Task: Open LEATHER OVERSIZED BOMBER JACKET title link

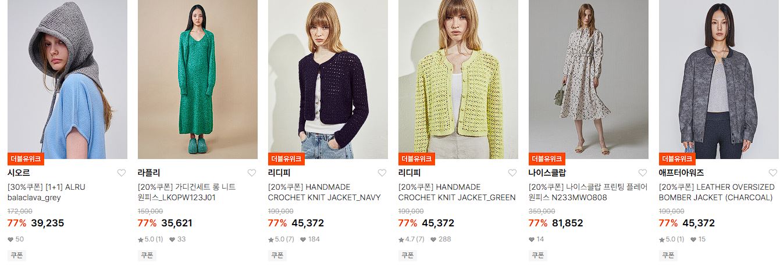Action: pos(717,192)
